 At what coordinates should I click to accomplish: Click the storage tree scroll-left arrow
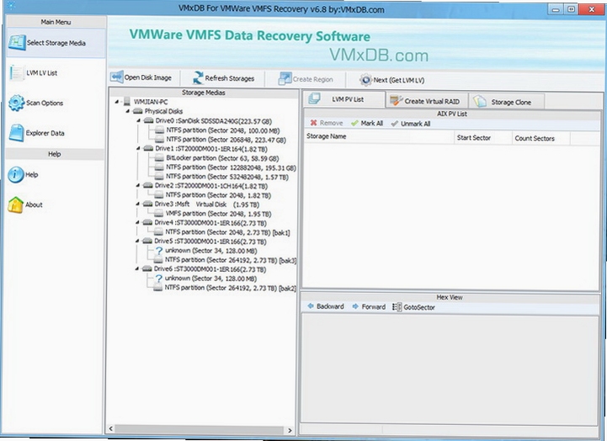111,428
